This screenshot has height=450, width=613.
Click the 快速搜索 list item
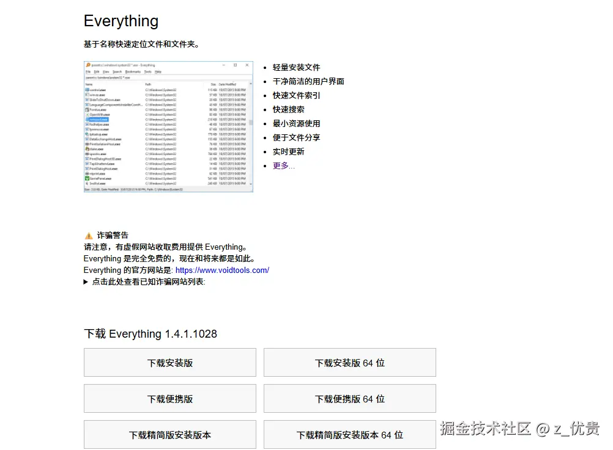coord(289,109)
